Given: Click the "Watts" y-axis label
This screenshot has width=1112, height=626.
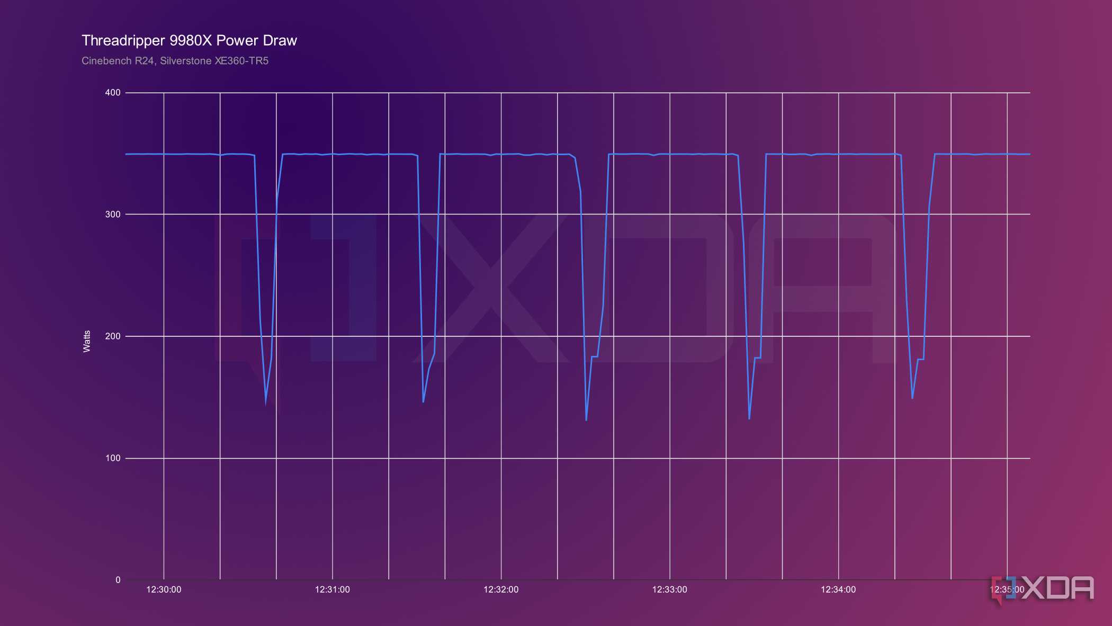Looking at the screenshot, I should coord(87,341).
